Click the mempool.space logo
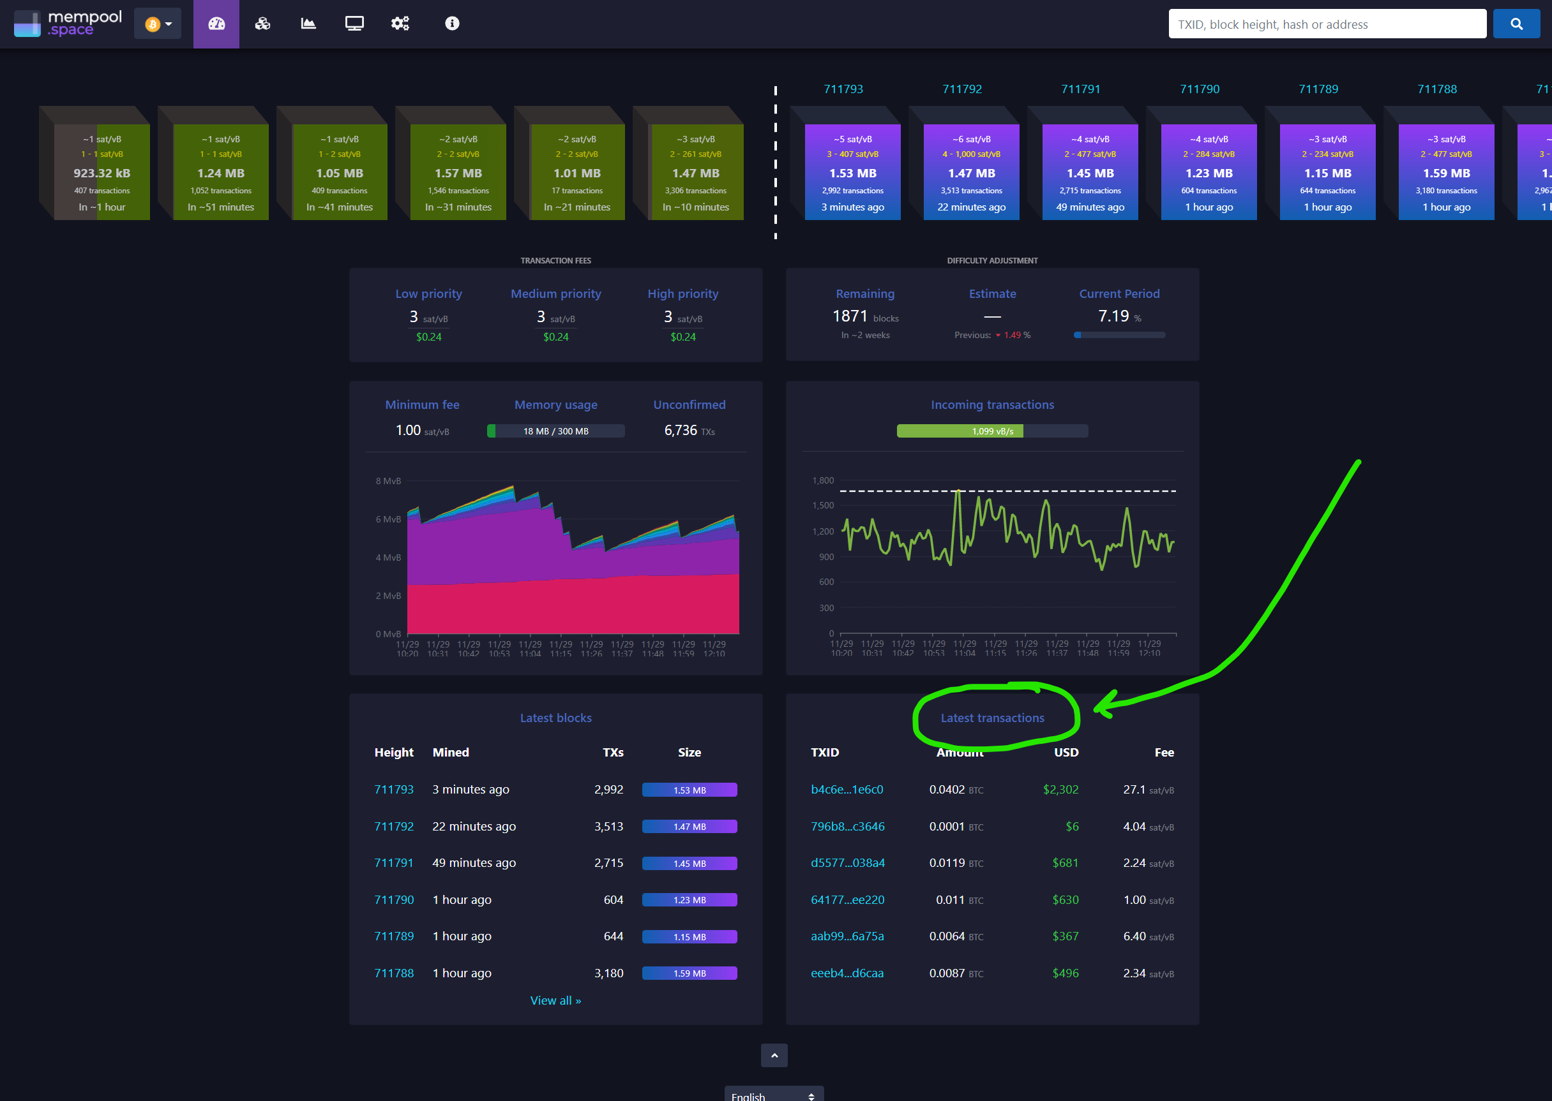 click(66, 23)
